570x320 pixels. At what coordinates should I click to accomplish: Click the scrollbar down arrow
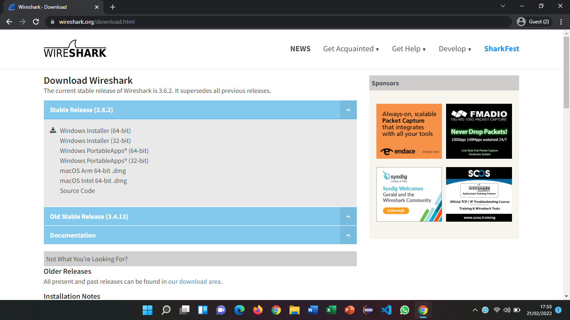566,296
